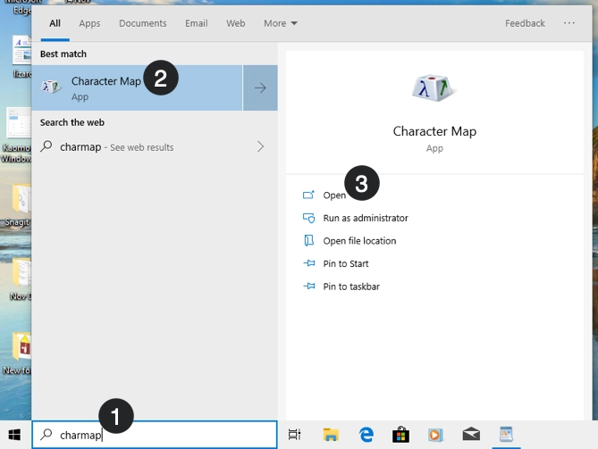The image size is (598, 449).
Task: Open Microsoft Store from the taskbar
Action: pyautogui.click(x=400, y=435)
